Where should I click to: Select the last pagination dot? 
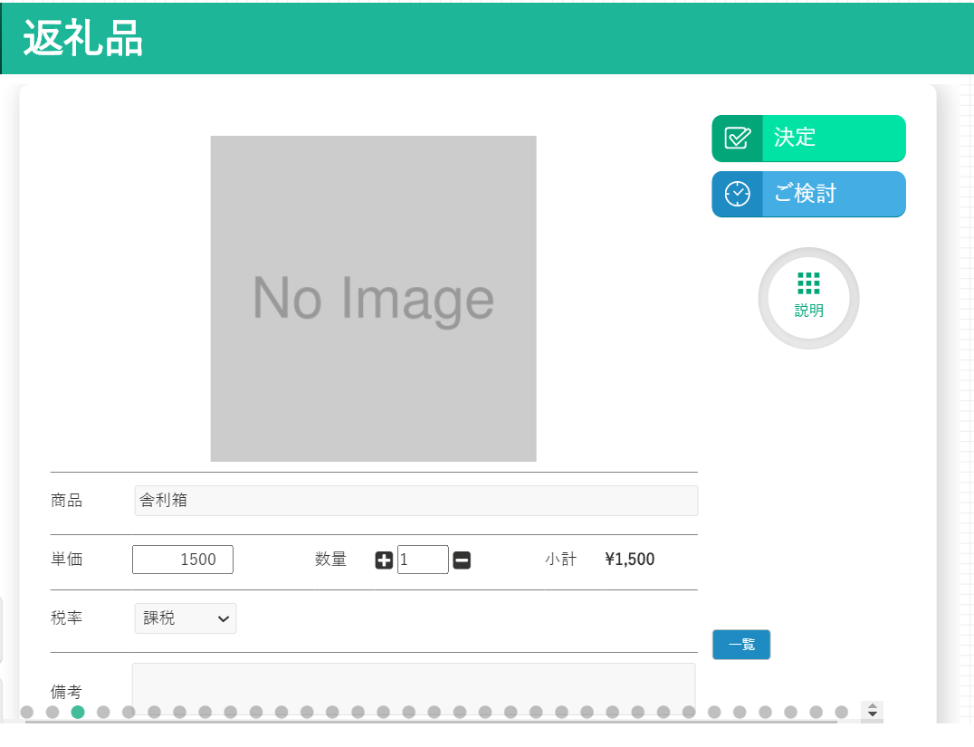tap(841, 712)
